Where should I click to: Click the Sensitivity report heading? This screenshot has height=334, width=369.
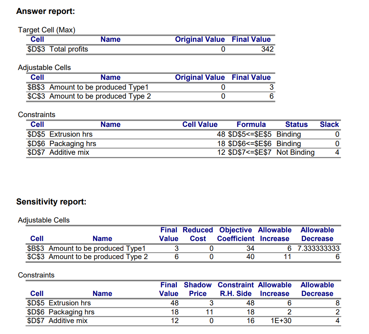pos(51,201)
